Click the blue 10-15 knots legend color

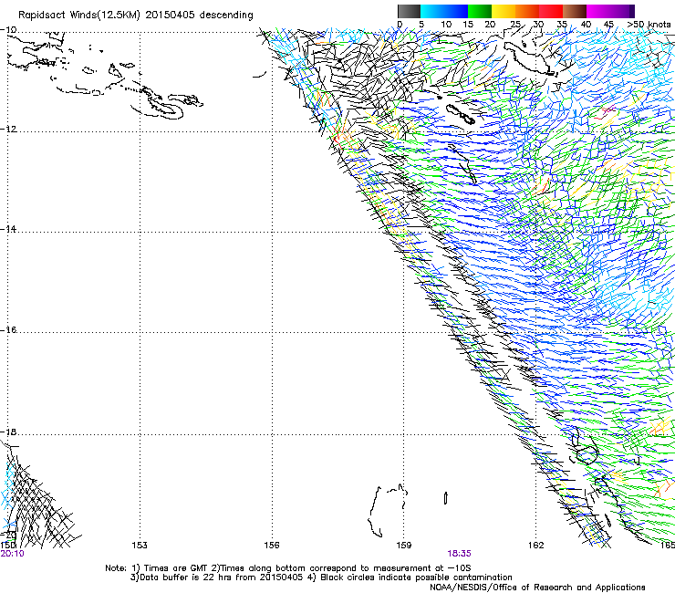[x=456, y=12]
